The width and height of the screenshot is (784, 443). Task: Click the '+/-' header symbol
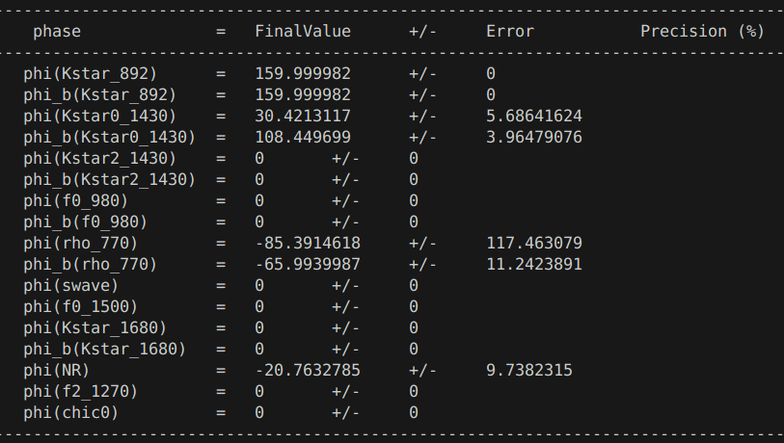[422, 32]
